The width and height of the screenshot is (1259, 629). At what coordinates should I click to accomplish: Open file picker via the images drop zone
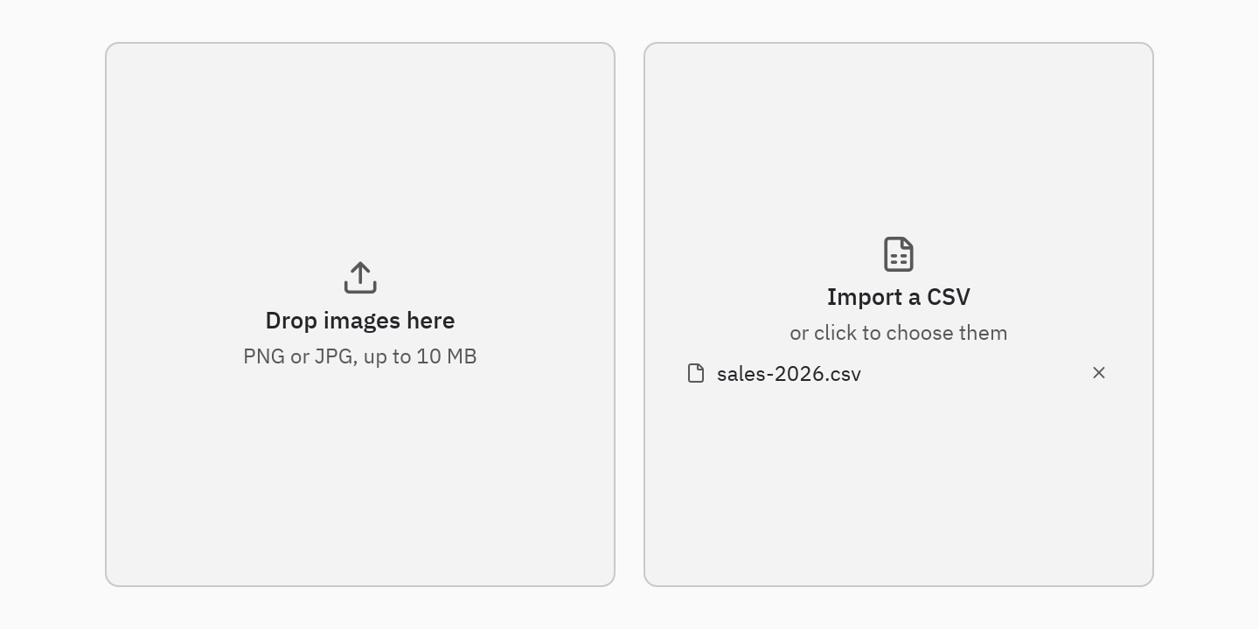pyautogui.click(x=360, y=314)
